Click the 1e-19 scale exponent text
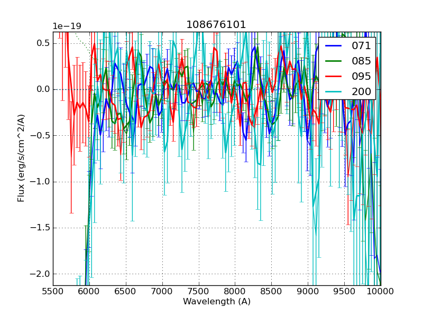 point(67,26)
